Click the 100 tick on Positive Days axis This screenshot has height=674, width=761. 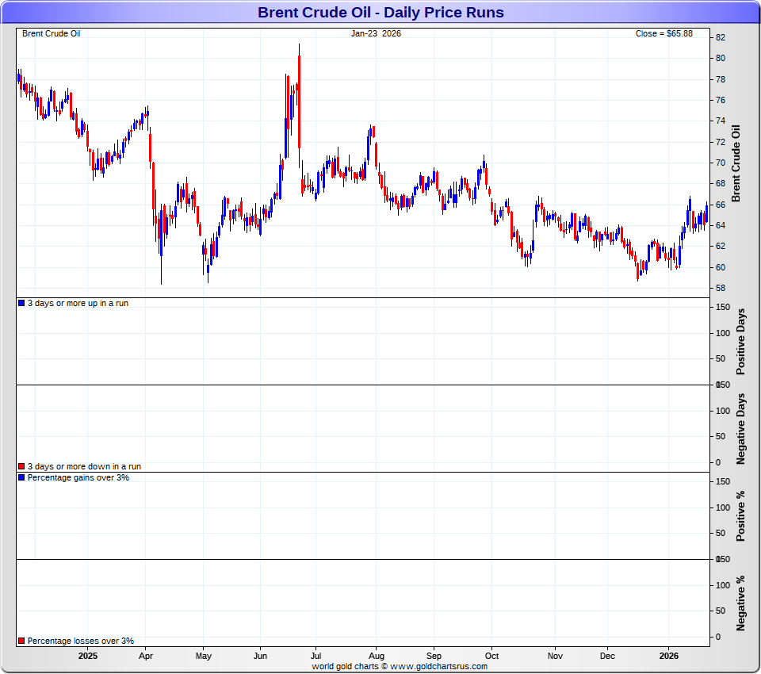click(723, 333)
